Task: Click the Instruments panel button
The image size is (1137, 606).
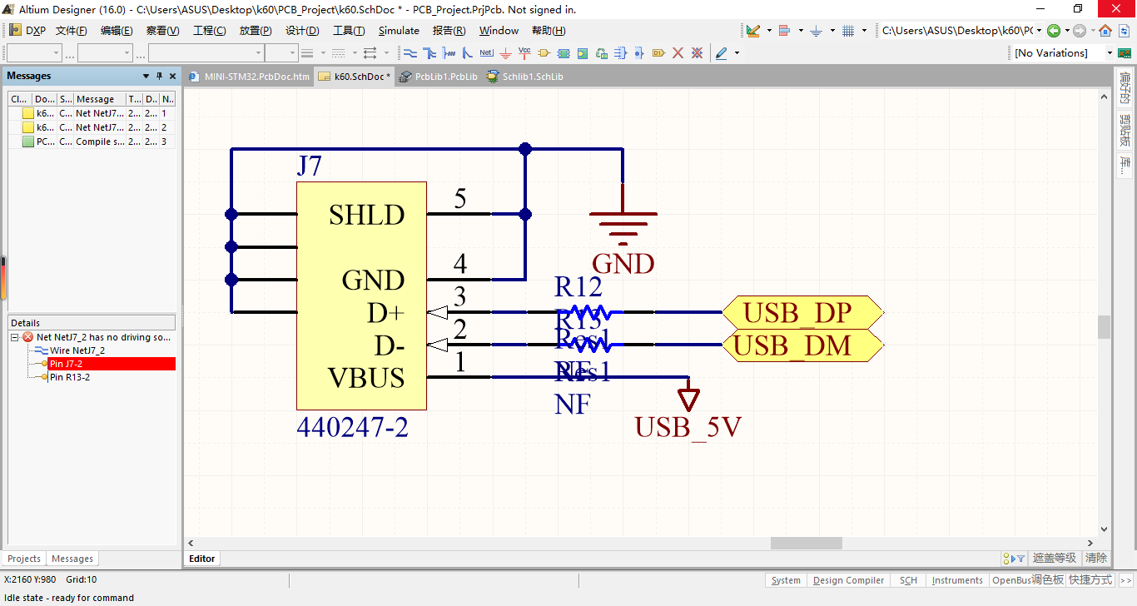Action: point(957,580)
